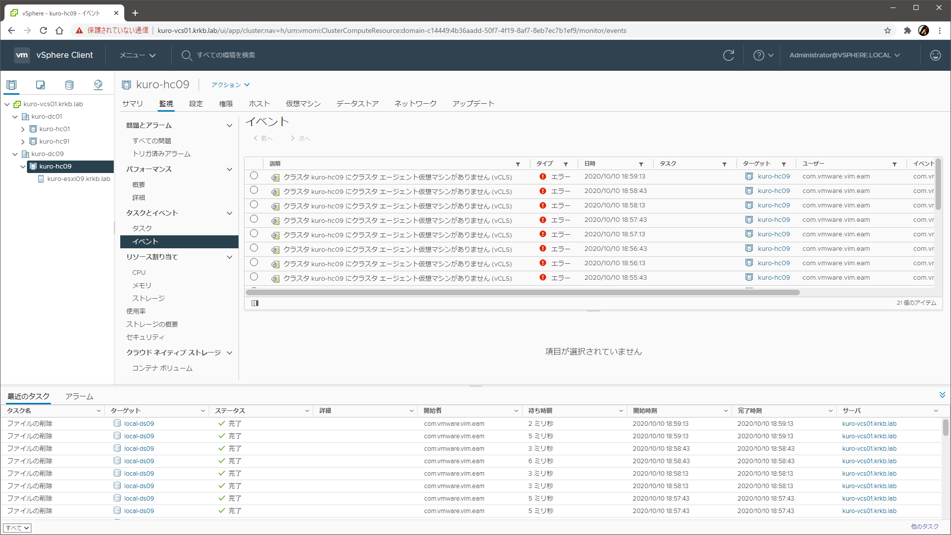The width and height of the screenshot is (951, 535).
Task: Select the 18:57:43 event radio button
Action: (x=254, y=219)
